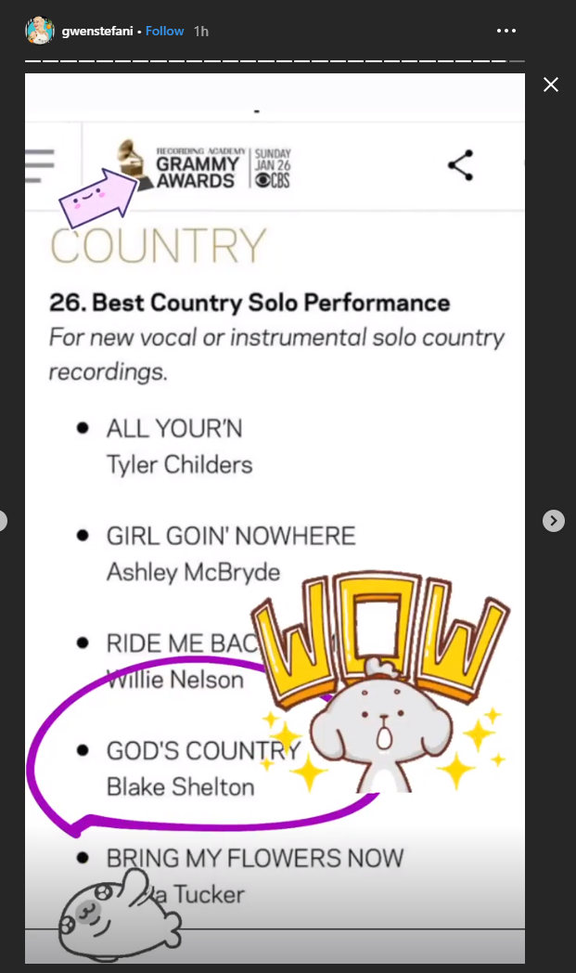Open the three-dot story options menu
Image resolution: width=576 pixels, height=973 pixels.
(x=506, y=31)
